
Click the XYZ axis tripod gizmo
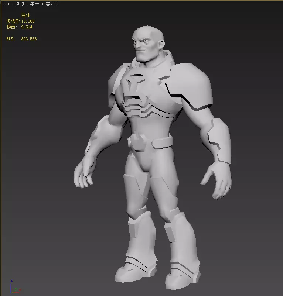(x=15, y=286)
